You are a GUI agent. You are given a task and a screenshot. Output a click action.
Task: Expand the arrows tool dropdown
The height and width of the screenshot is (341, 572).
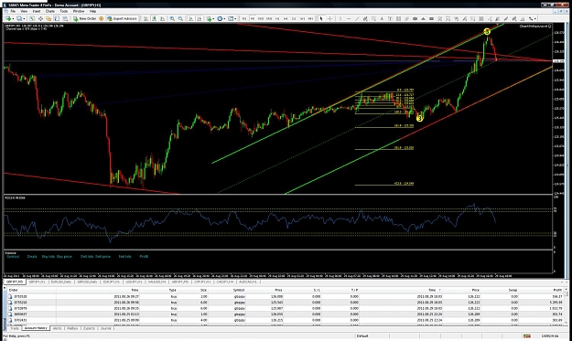click(x=535, y=18)
